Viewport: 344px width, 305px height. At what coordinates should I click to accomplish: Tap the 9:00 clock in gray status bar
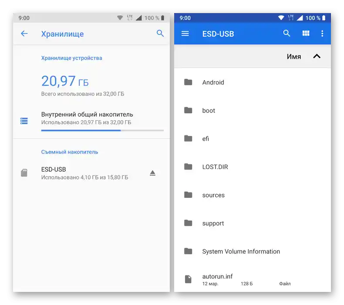coord(24,18)
